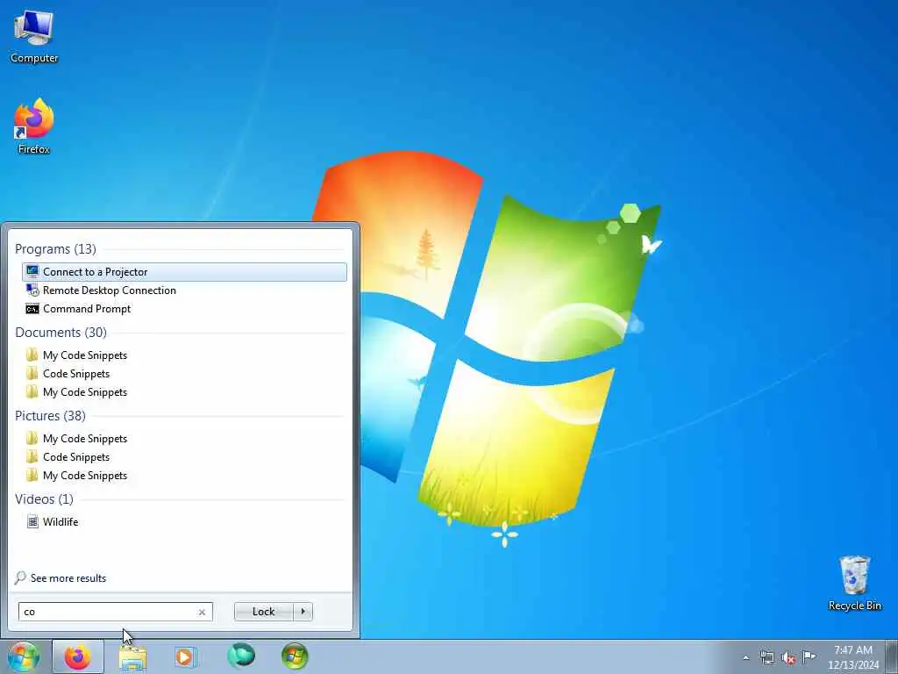898x674 pixels.
Task: Launch Windows Media Player from the taskbar
Action: point(185,656)
